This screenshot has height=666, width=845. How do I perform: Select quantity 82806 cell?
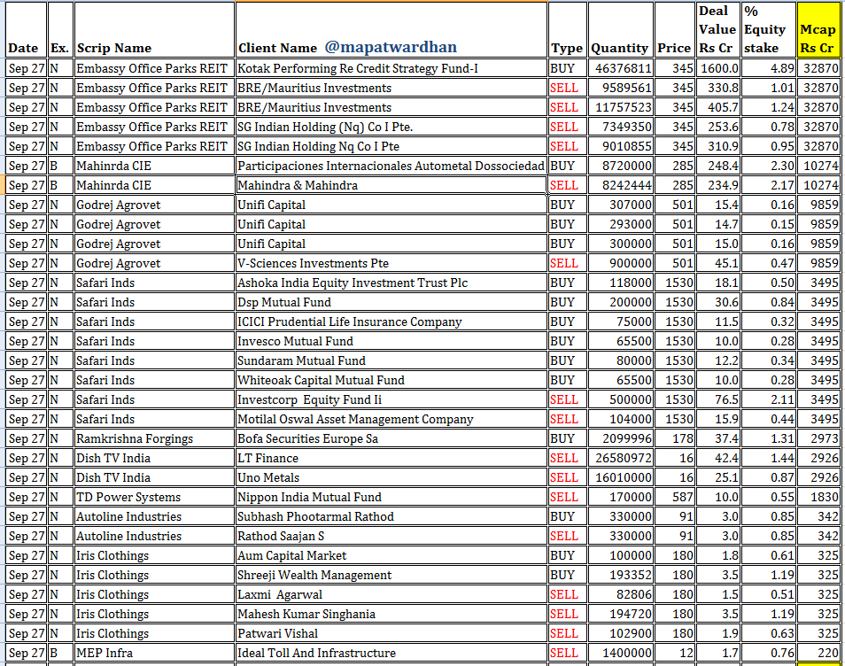click(620, 594)
